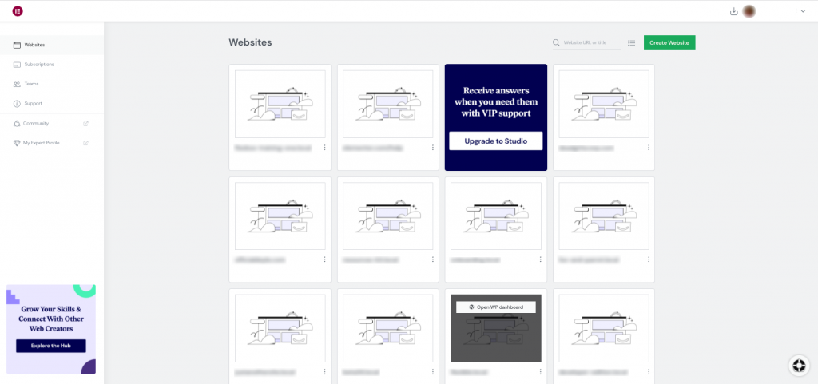Select Support in the sidebar
Viewport: 818px width, 384px height.
pos(33,103)
